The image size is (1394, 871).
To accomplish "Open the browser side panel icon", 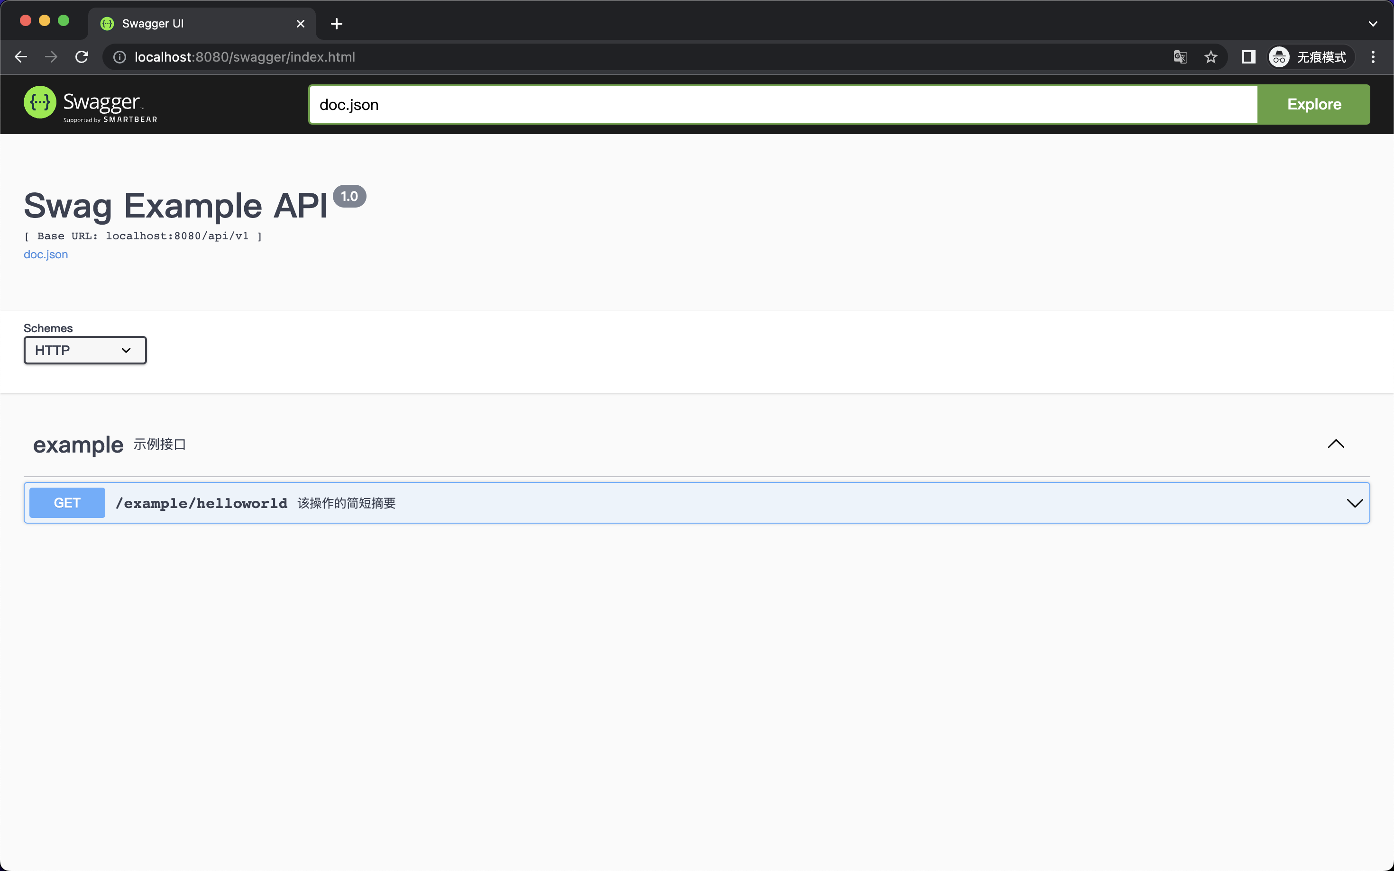I will (1248, 56).
